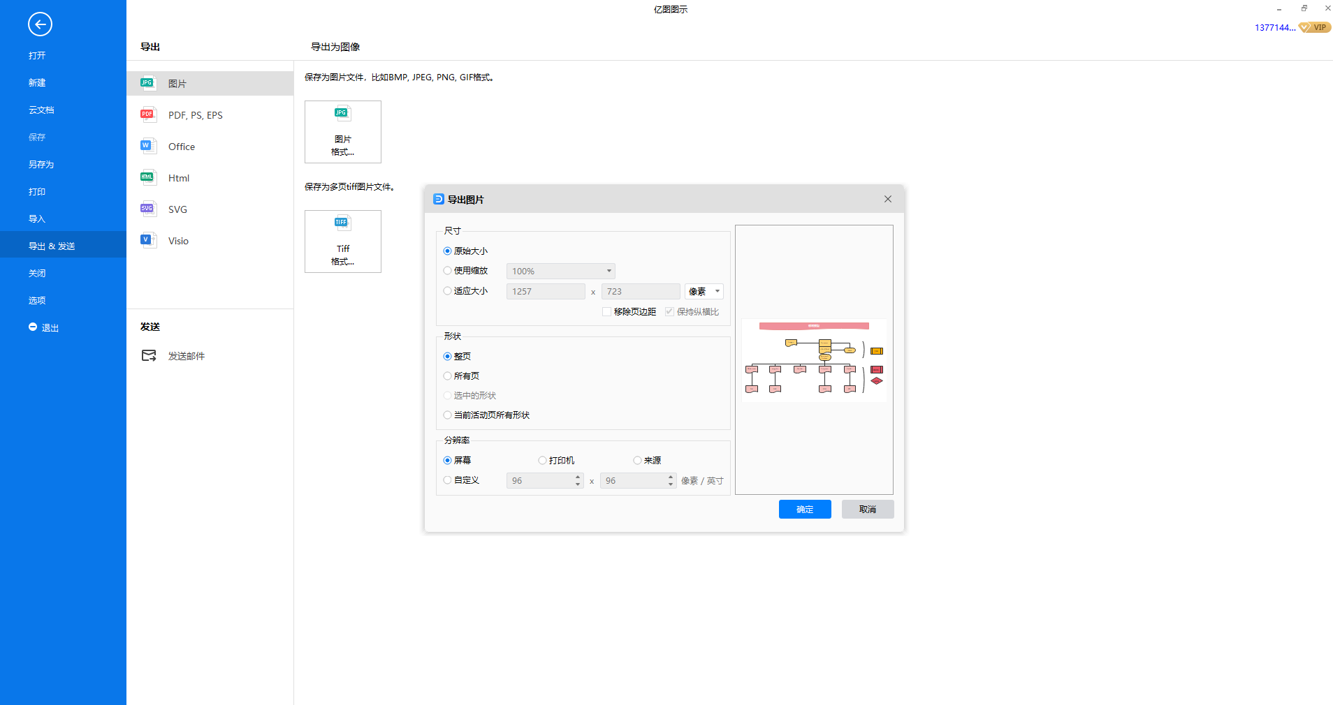This screenshot has height=705, width=1333.
Task: Open the Open menu item in sidebar
Action: (x=37, y=56)
